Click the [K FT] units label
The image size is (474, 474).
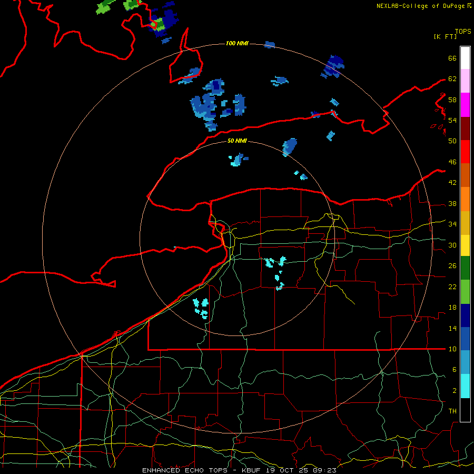pyautogui.click(x=445, y=37)
